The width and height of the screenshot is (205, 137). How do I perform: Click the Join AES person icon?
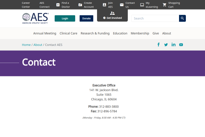pos(104,5)
